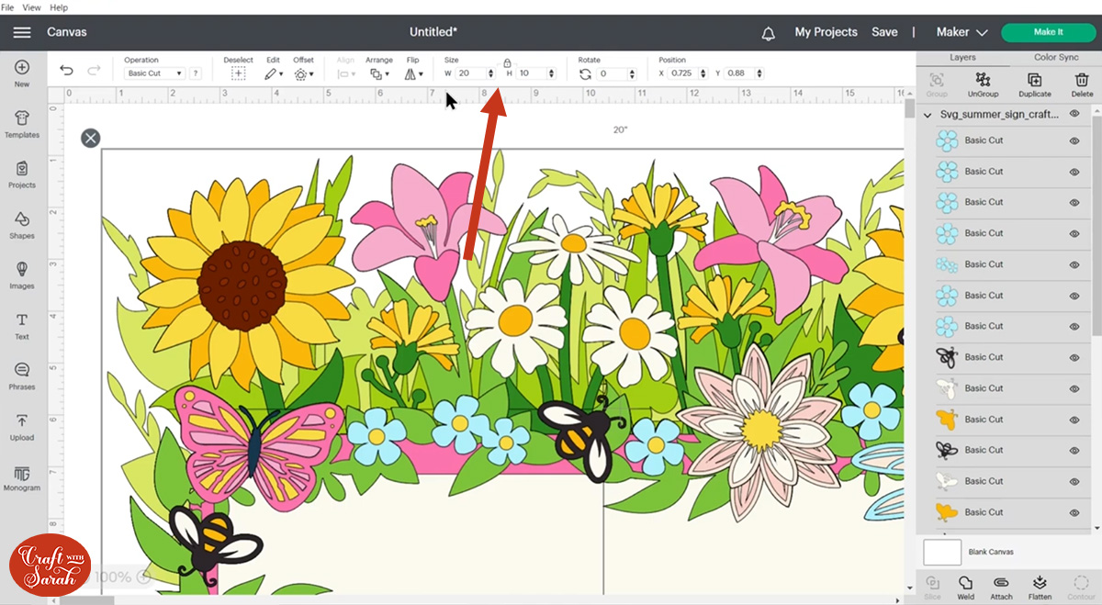Image resolution: width=1102 pixels, height=605 pixels.
Task: Toggle the size aspect ratio lock
Action: 507,62
